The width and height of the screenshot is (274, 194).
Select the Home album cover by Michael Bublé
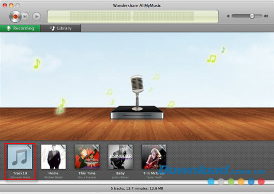53,157
